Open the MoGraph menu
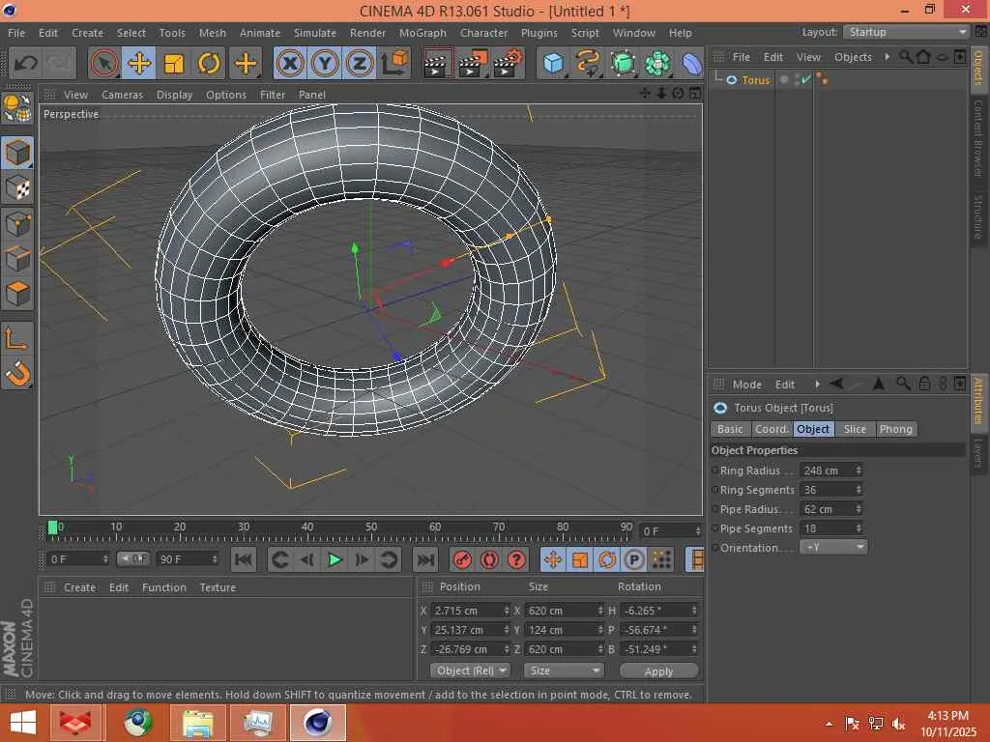This screenshot has height=742, width=990. [x=422, y=33]
